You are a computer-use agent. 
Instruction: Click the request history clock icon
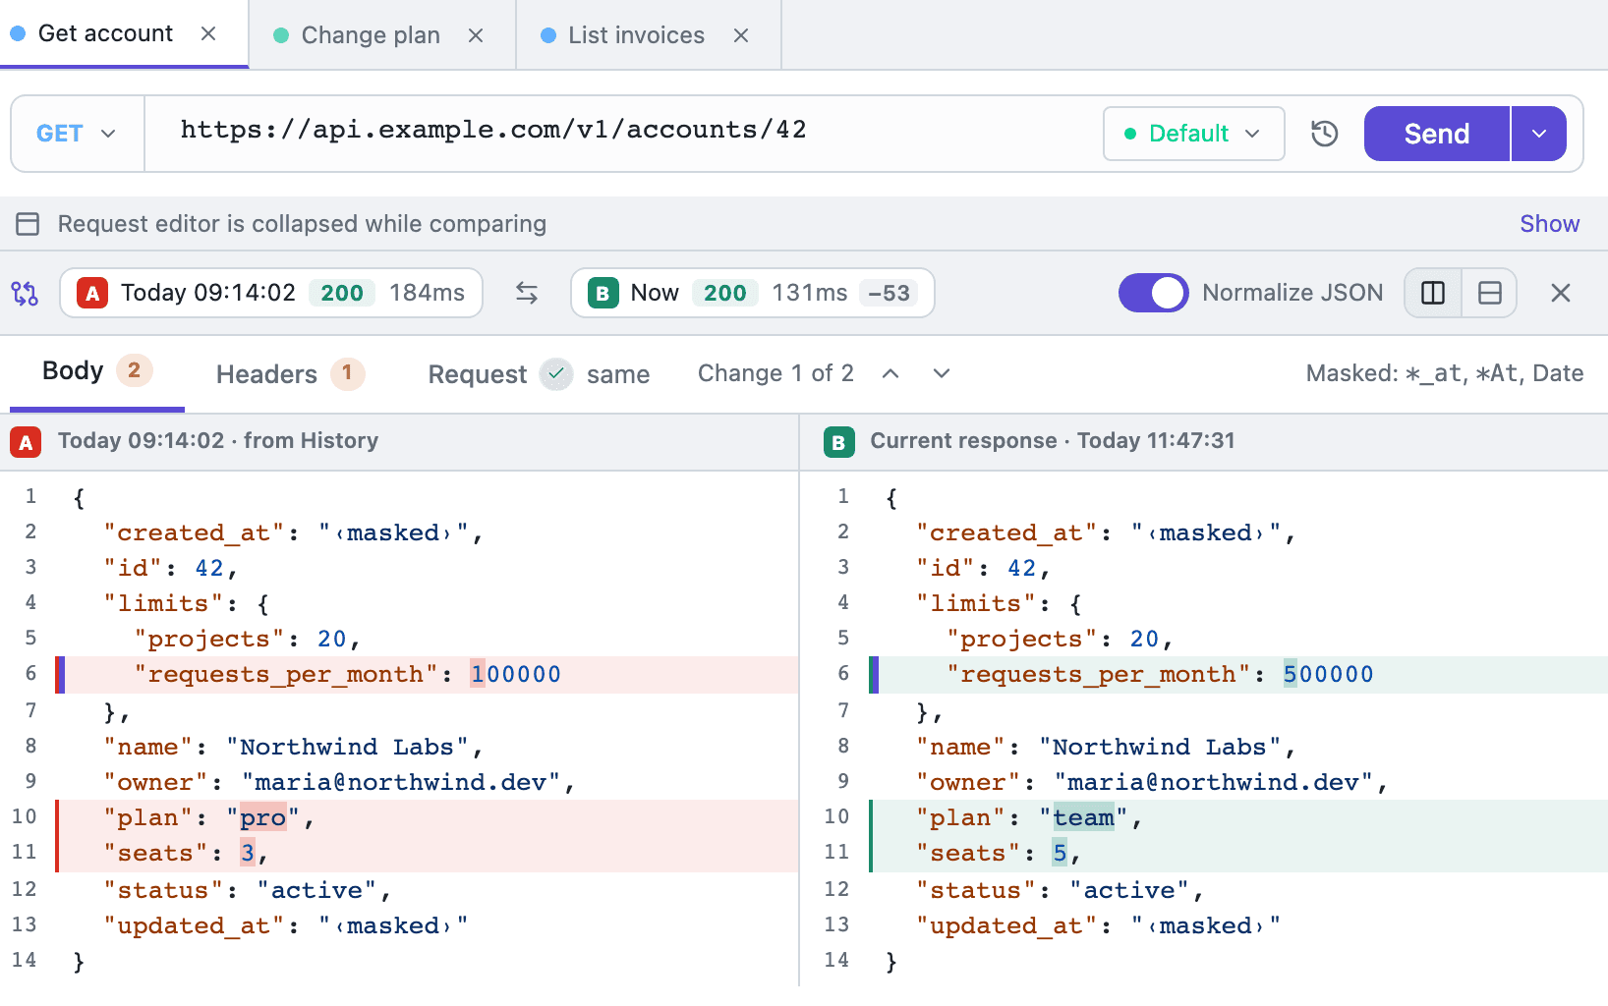1325,134
